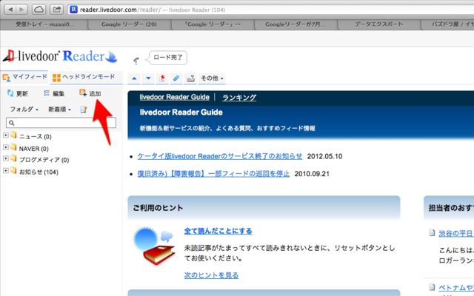
Task: Click the ご利用のヒント panel header
Action: coord(264,207)
